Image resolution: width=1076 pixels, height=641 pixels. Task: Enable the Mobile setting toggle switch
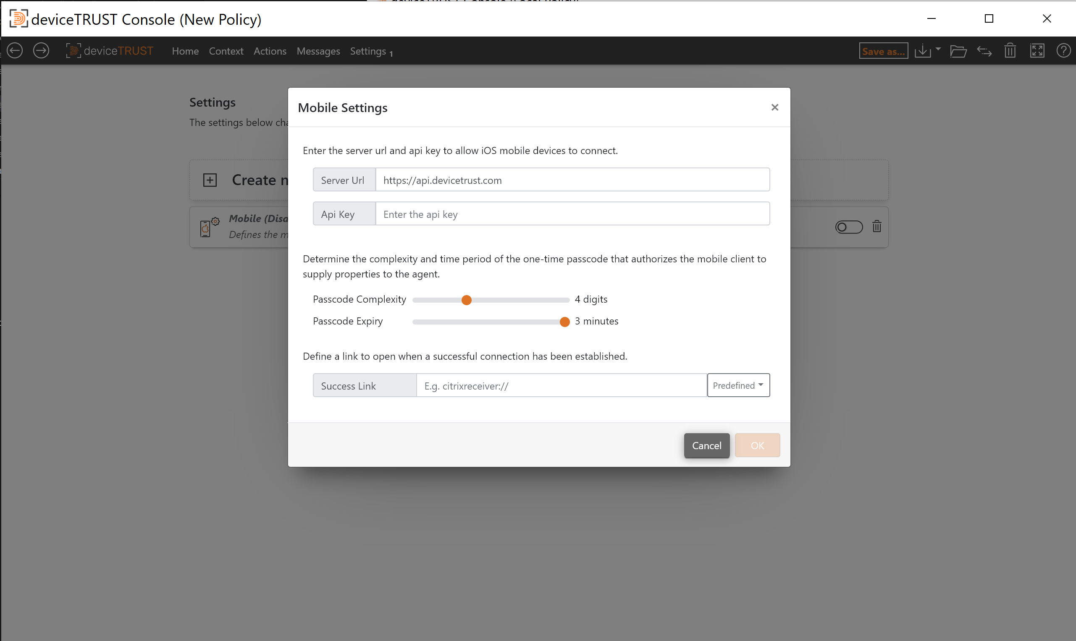pyautogui.click(x=849, y=227)
